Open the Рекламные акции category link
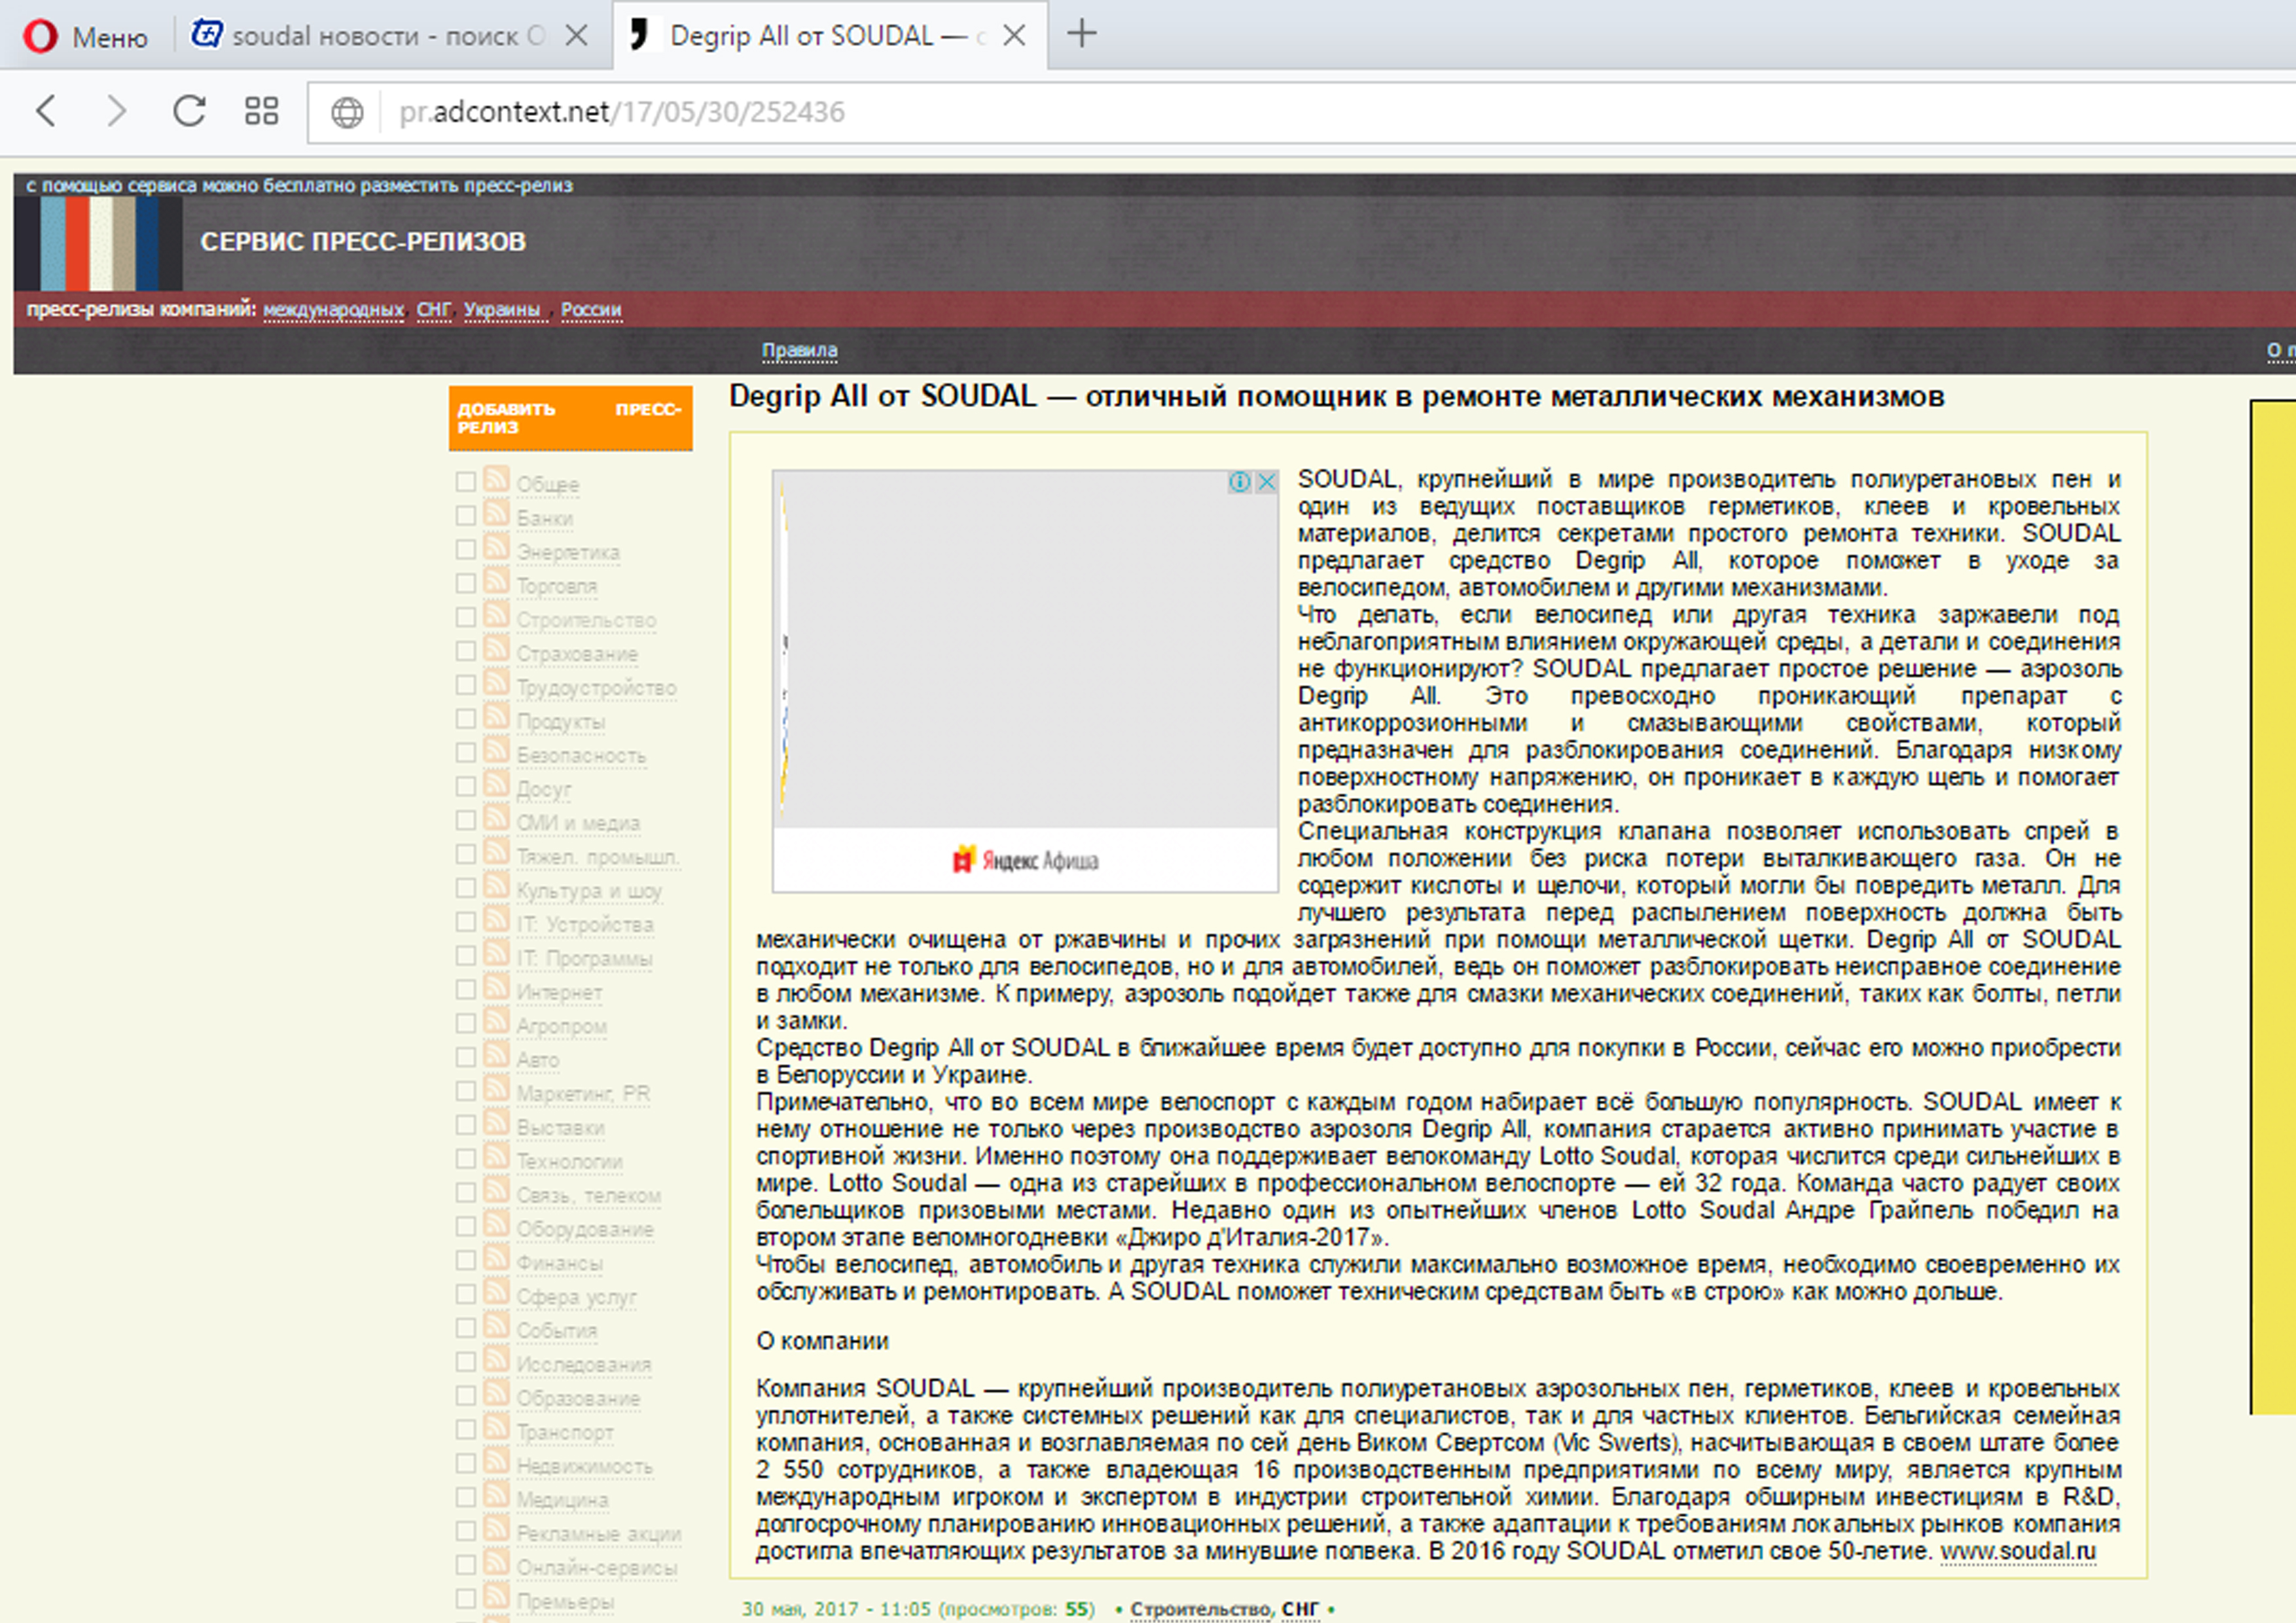 point(598,1535)
